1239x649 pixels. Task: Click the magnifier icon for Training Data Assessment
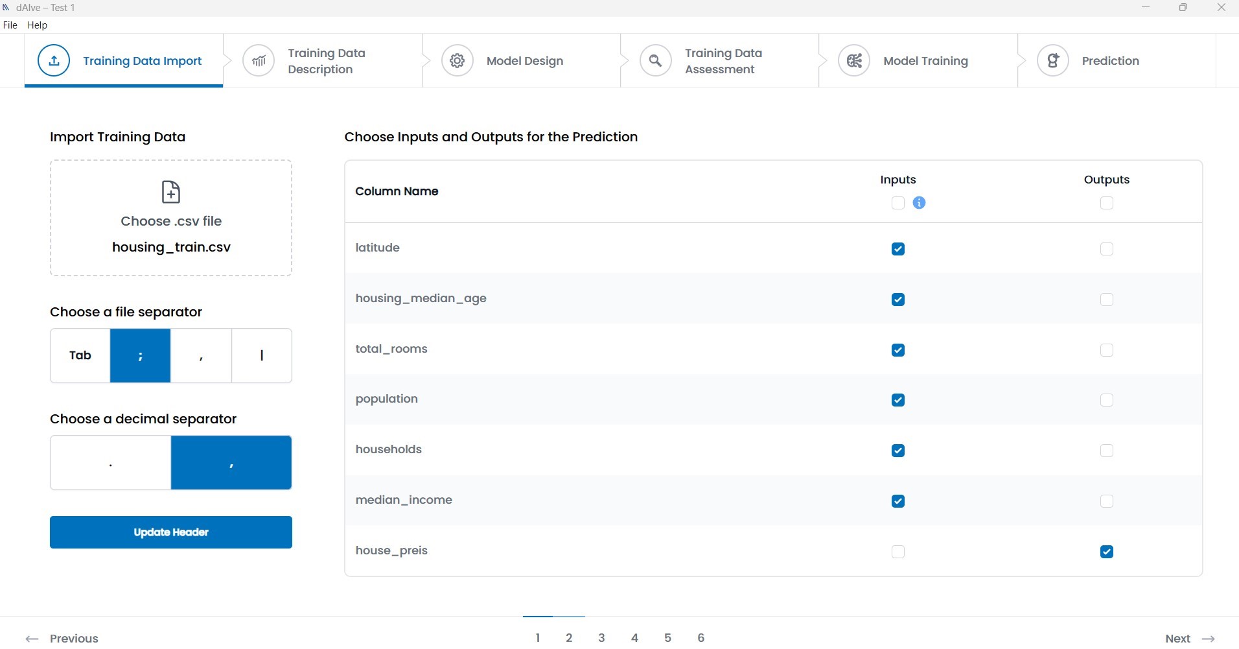(x=656, y=60)
